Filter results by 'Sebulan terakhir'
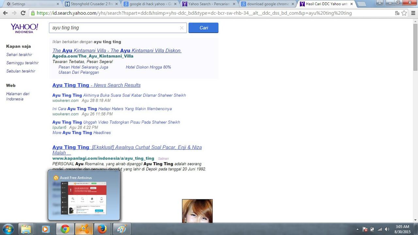Viewport: 418px width, 235px height. click(x=21, y=71)
